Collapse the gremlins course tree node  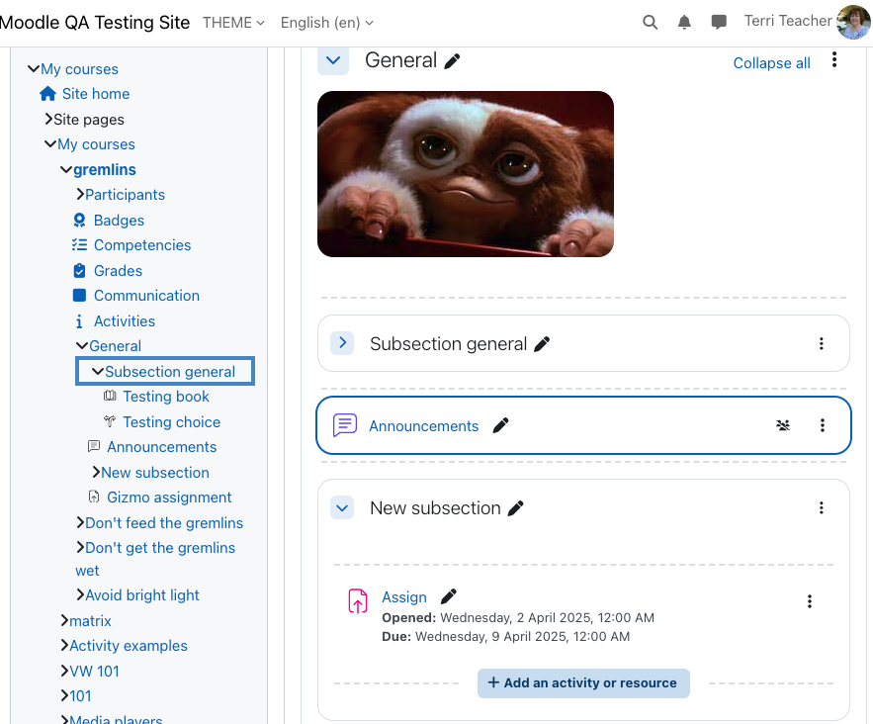(x=66, y=169)
